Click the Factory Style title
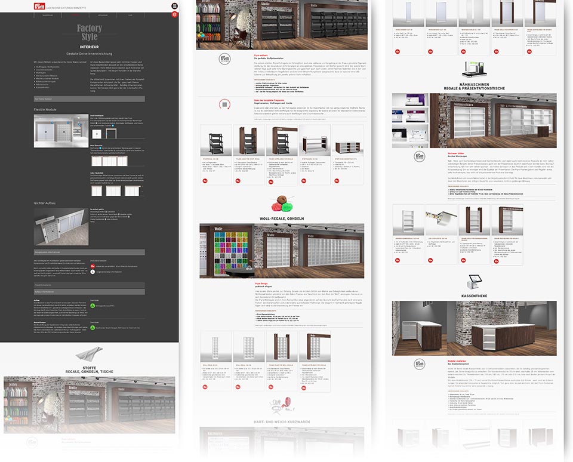 [89, 32]
